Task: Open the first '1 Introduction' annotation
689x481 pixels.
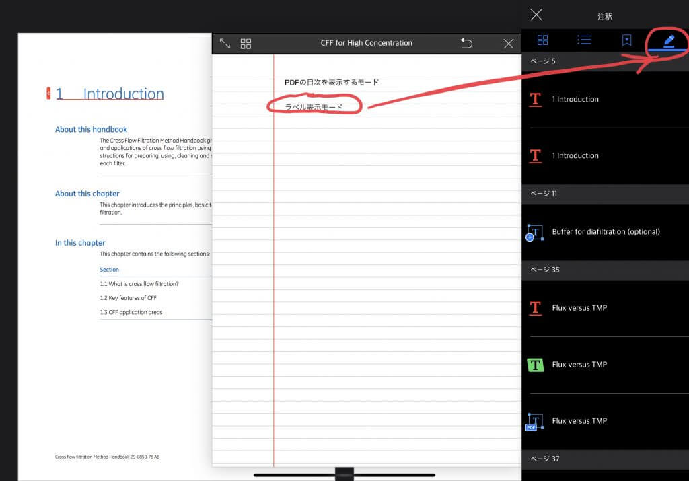Action: 605,100
